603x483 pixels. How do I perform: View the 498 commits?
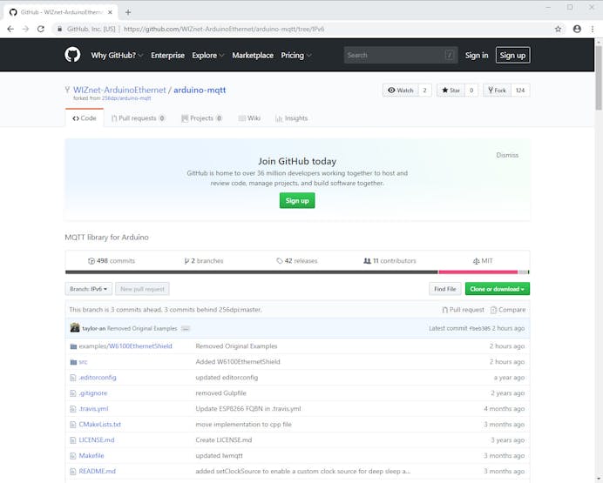click(x=112, y=261)
